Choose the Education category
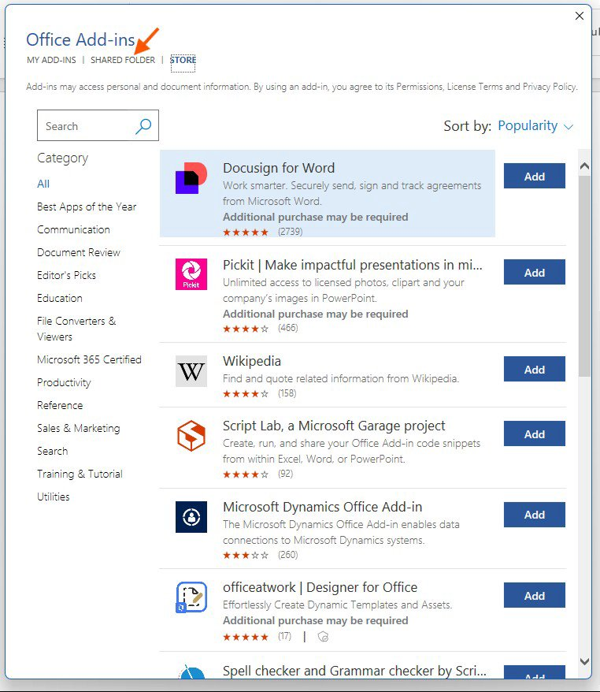Screen dimensions: 600x692 point(60,299)
